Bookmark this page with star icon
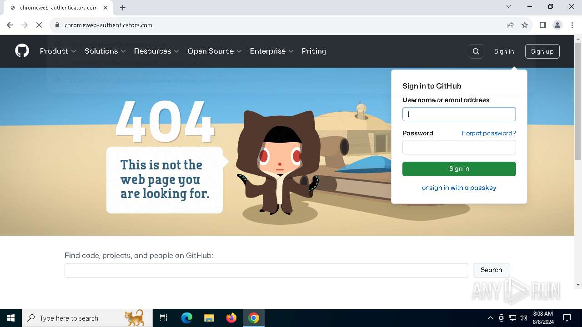Viewport: 582px width, 327px height. point(525,25)
